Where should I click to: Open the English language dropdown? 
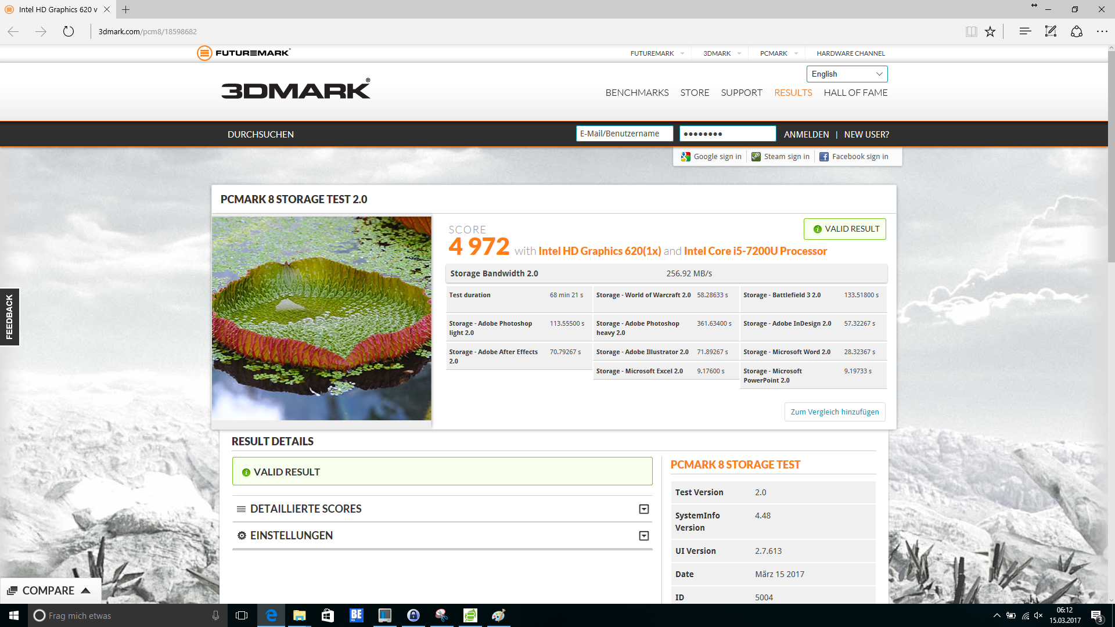847,74
